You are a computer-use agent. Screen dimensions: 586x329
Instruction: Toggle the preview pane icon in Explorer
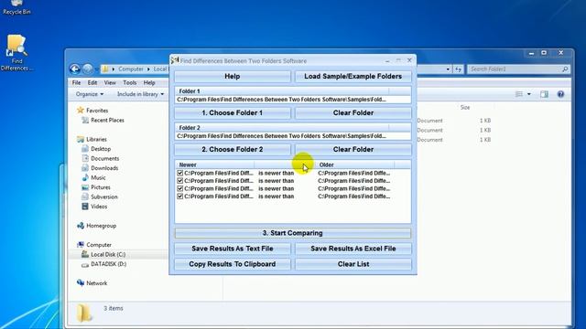tap(544, 94)
